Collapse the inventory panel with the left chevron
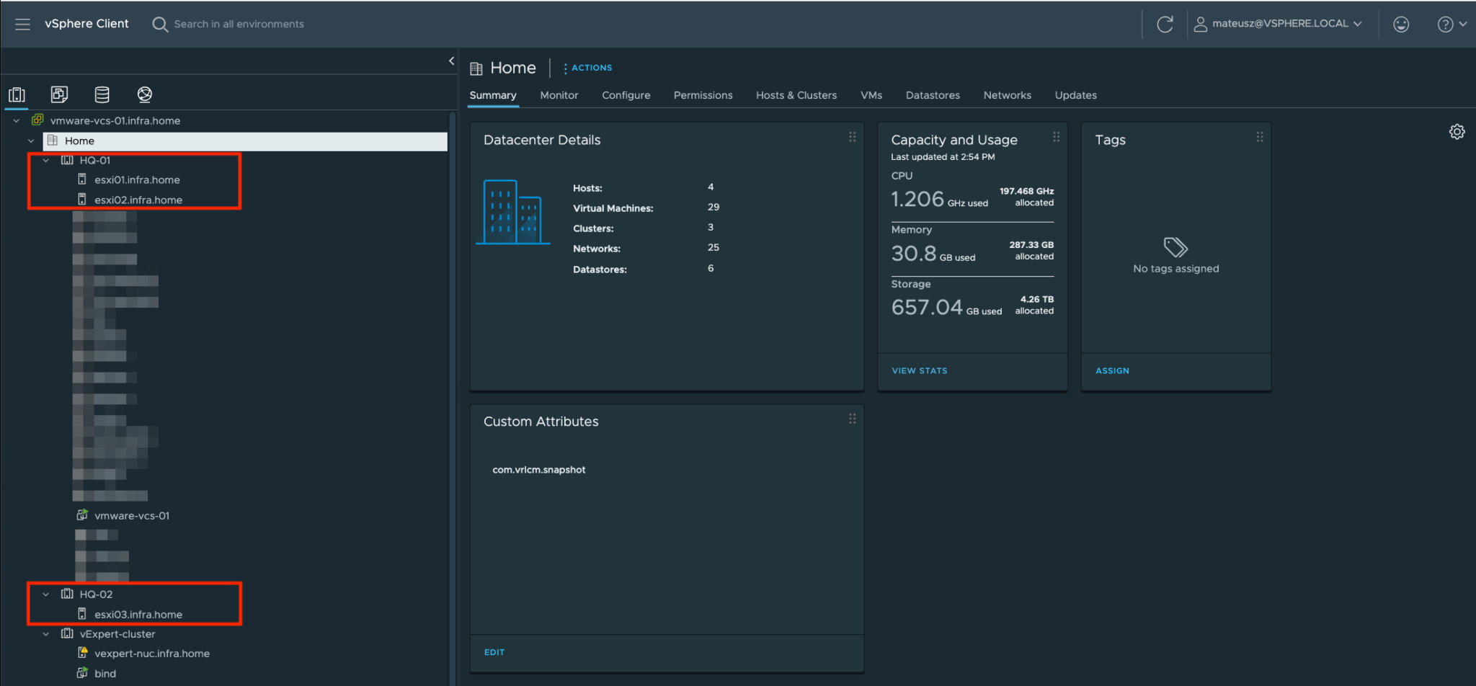The width and height of the screenshot is (1476, 686). pos(451,61)
